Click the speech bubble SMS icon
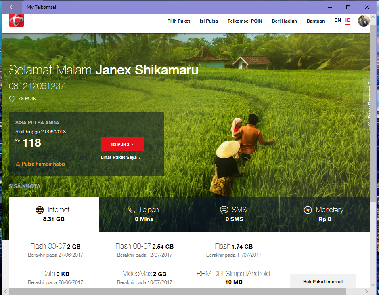 point(224,210)
